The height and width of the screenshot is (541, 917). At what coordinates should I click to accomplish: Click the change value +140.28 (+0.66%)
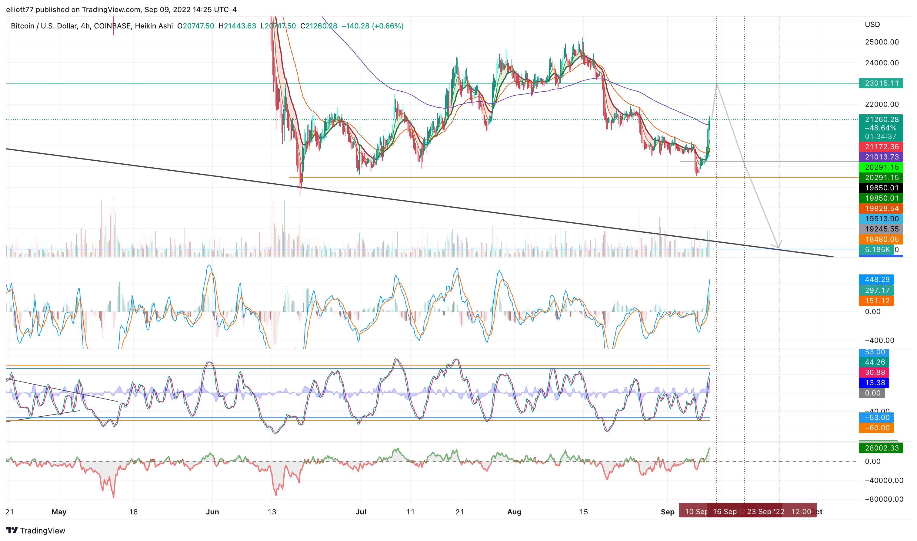coord(372,26)
